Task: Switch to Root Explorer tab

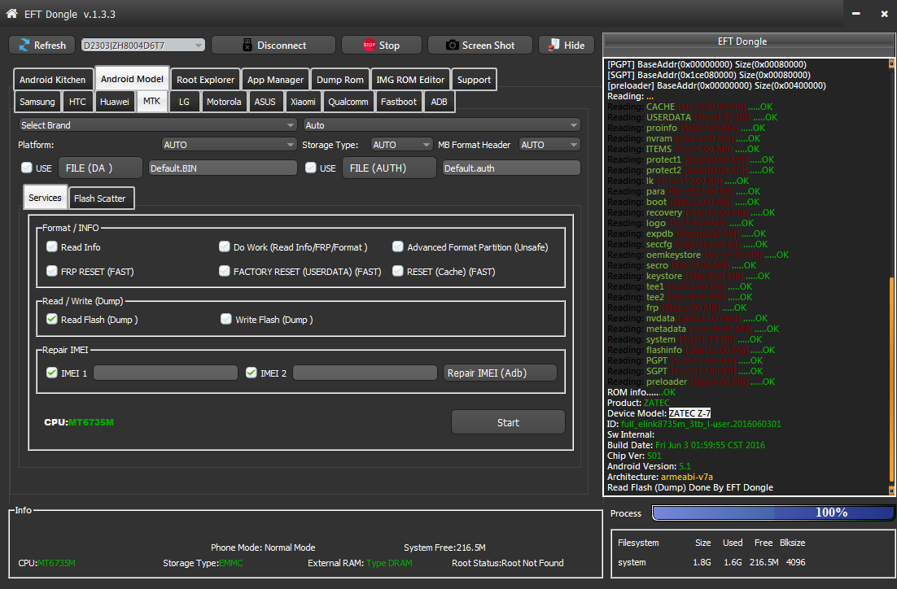Action: 205,80
